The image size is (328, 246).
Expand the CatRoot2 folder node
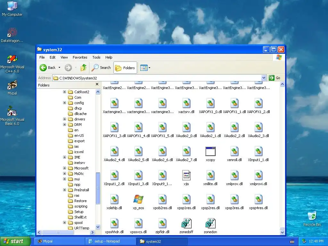coord(64,92)
